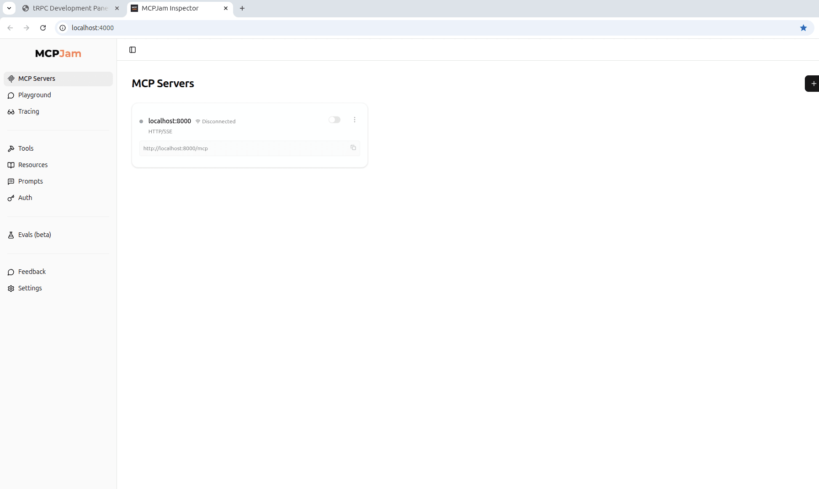819x489 pixels.
Task: Open the Prompts section
Action: pyautogui.click(x=58, y=181)
